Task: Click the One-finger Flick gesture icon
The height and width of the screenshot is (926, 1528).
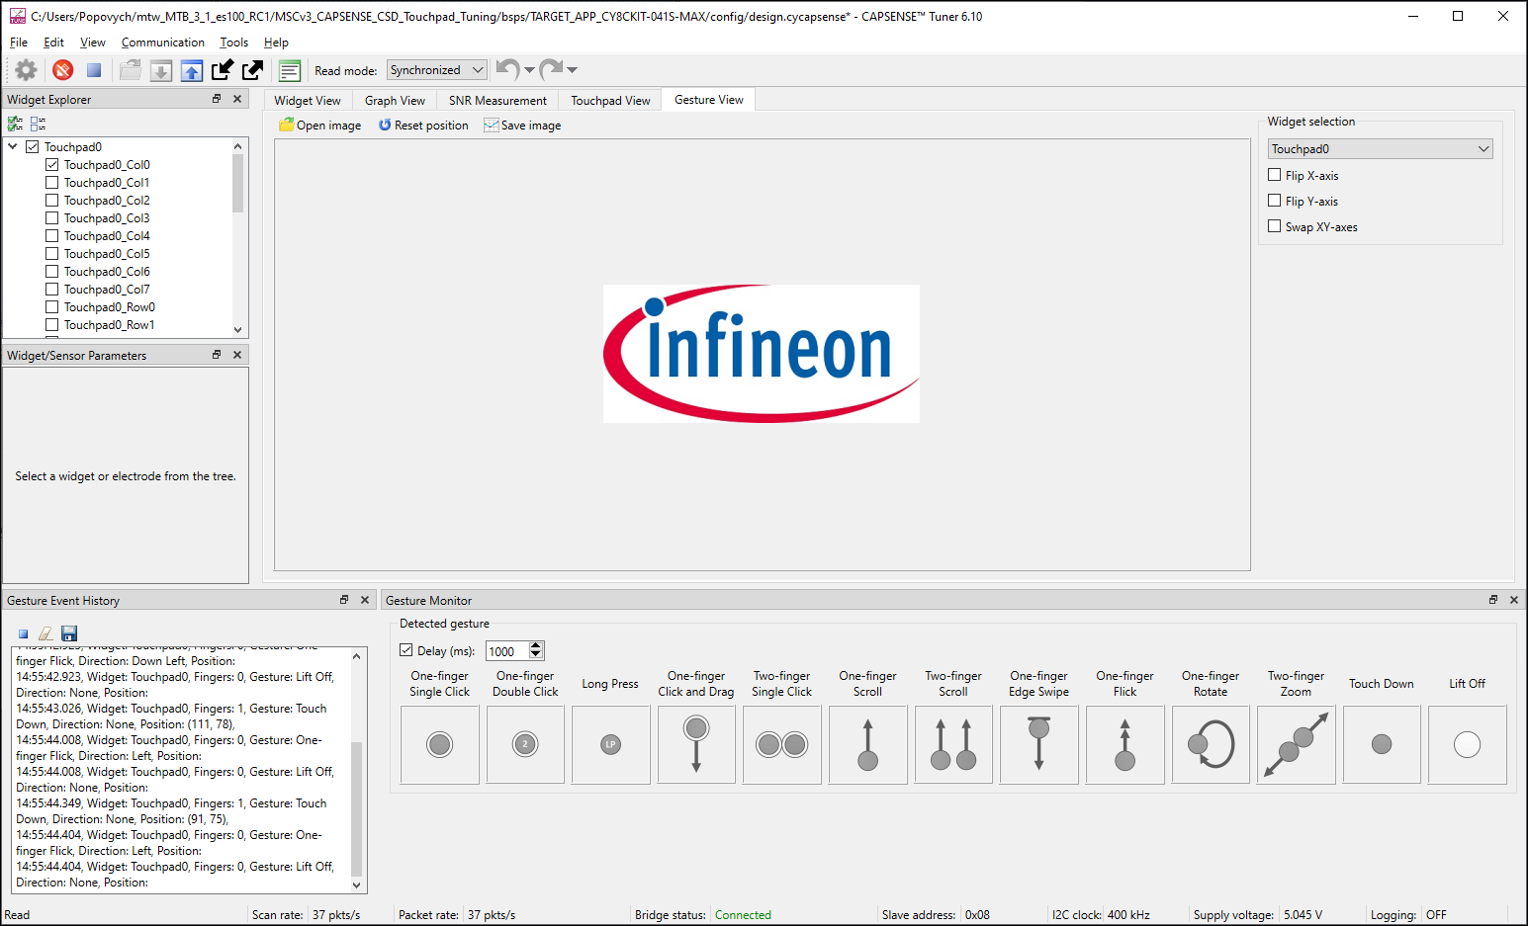Action: point(1124,745)
